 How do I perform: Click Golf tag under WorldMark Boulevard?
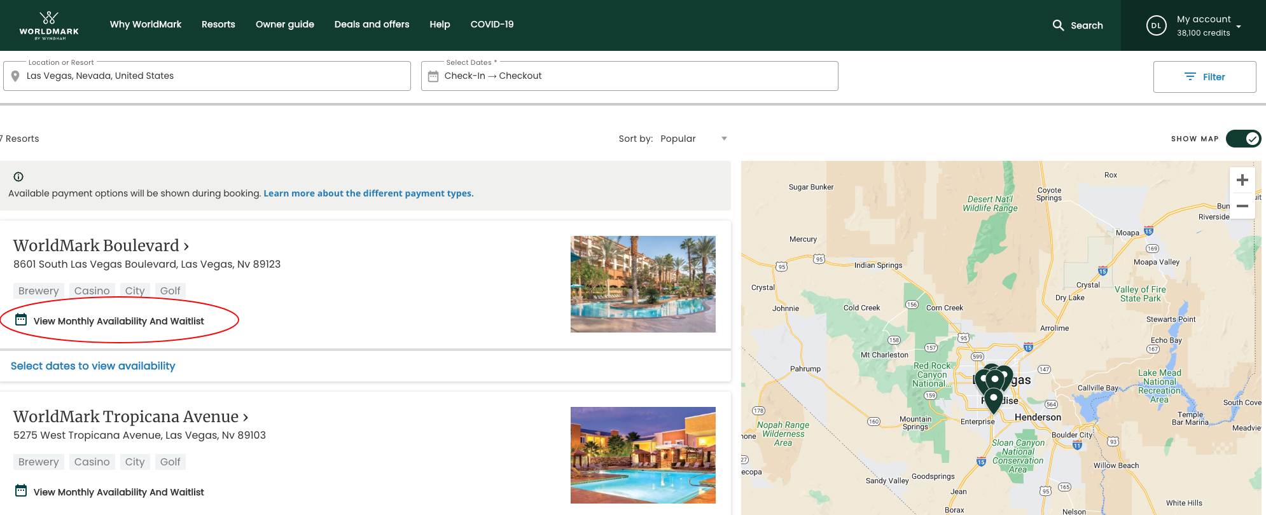pos(170,291)
